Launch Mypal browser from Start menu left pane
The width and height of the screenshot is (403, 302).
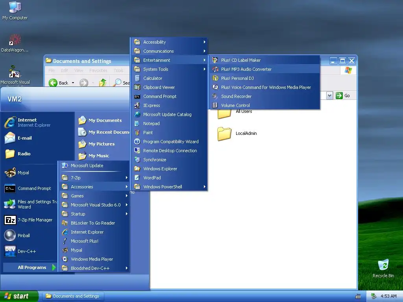30,173
